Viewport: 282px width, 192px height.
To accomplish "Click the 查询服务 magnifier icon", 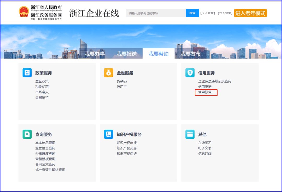I will click(27, 134).
